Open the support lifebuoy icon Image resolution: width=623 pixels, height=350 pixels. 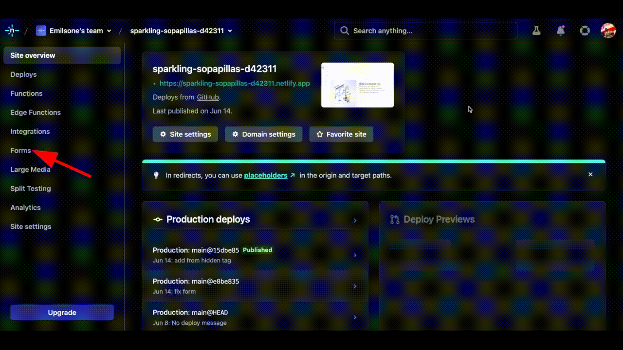pyautogui.click(x=585, y=31)
